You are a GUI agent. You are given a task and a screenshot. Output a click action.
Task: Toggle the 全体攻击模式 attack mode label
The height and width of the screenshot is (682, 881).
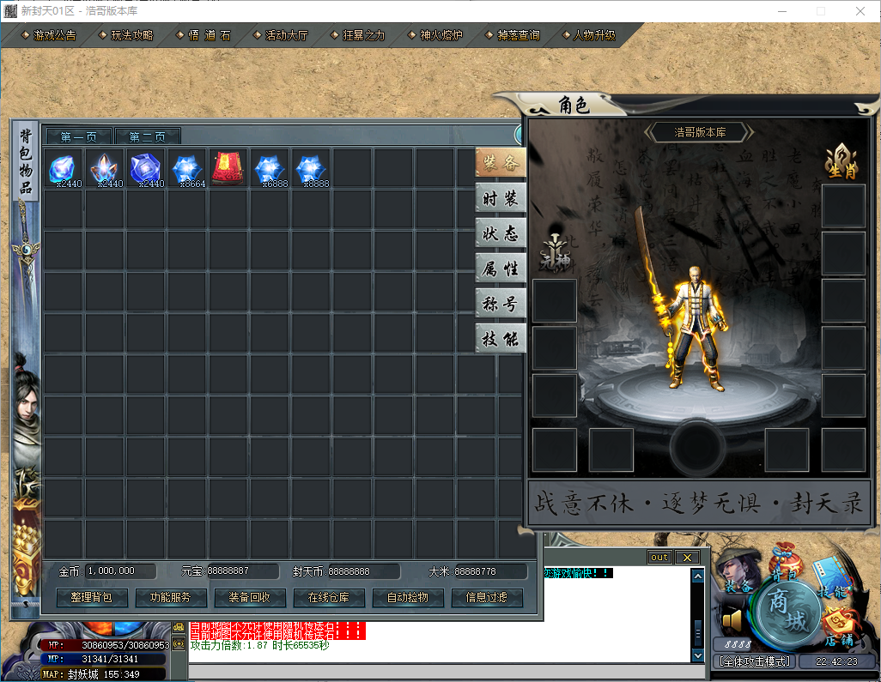pos(754,661)
